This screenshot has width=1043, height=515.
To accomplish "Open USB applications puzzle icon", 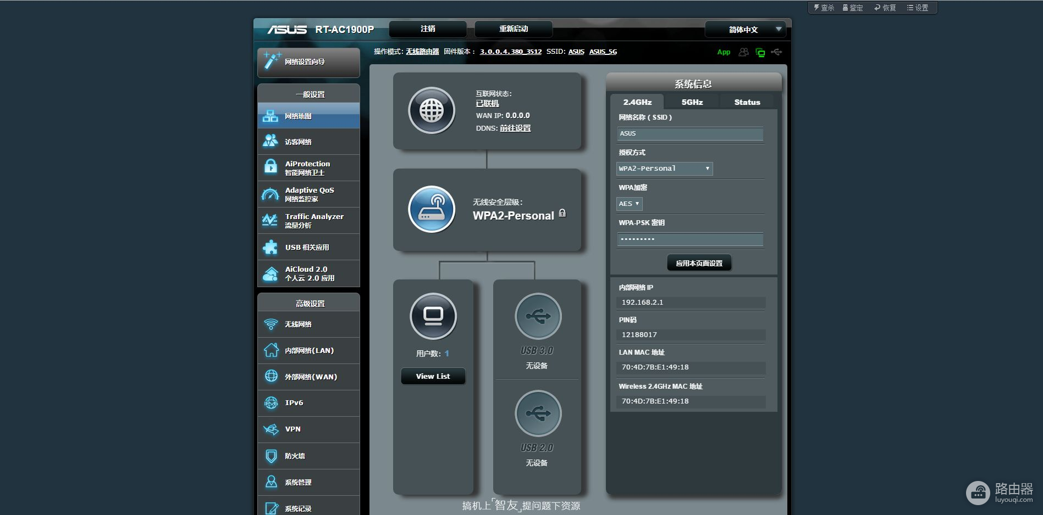I will click(x=271, y=247).
